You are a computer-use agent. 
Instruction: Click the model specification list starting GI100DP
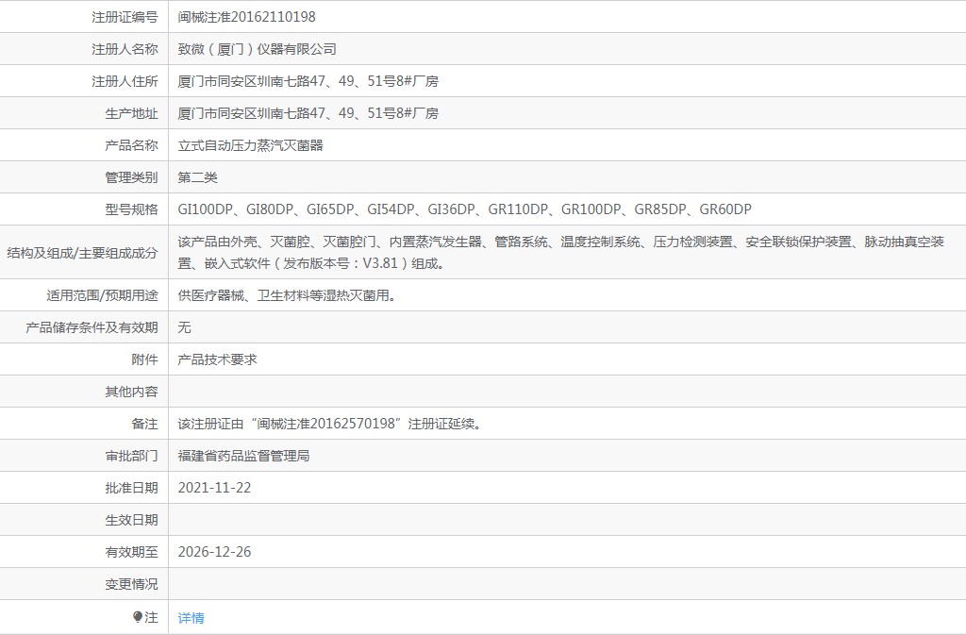click(464, 209)
